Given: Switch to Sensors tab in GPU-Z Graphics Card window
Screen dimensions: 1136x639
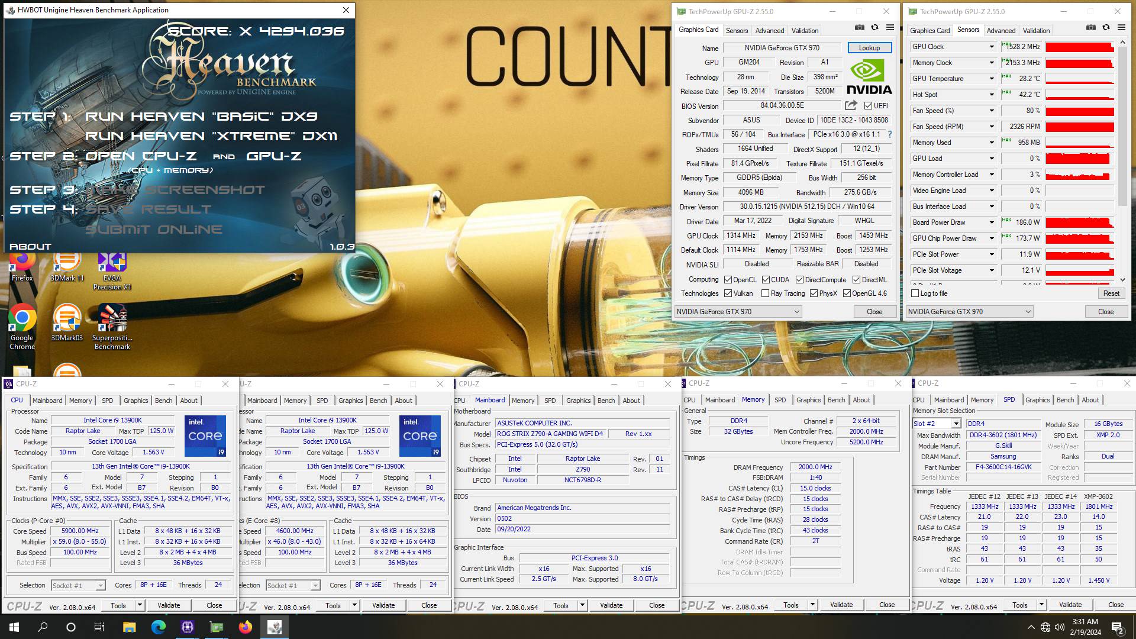Looking at the screenshot, I should click(737, 31).
